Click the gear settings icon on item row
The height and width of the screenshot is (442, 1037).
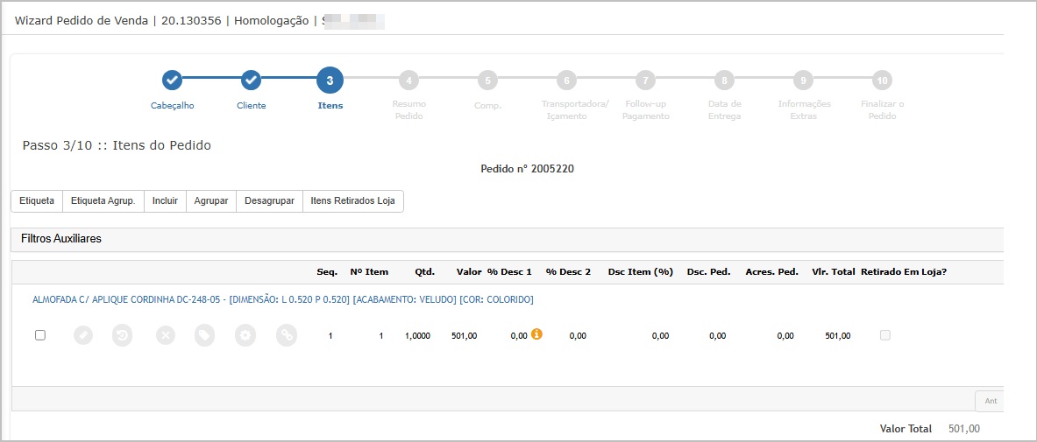click(245, 335)
